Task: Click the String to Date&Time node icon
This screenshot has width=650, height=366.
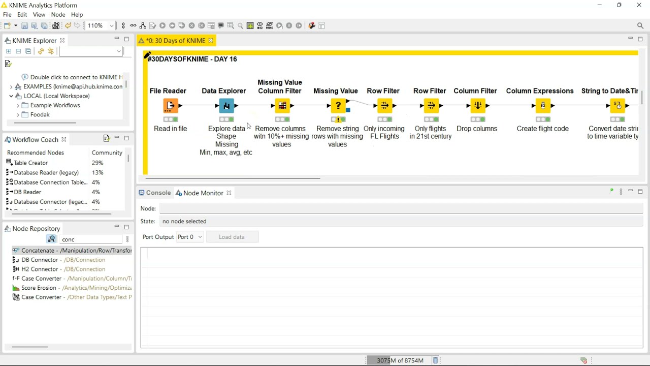Action: click(x=618, y=106)
